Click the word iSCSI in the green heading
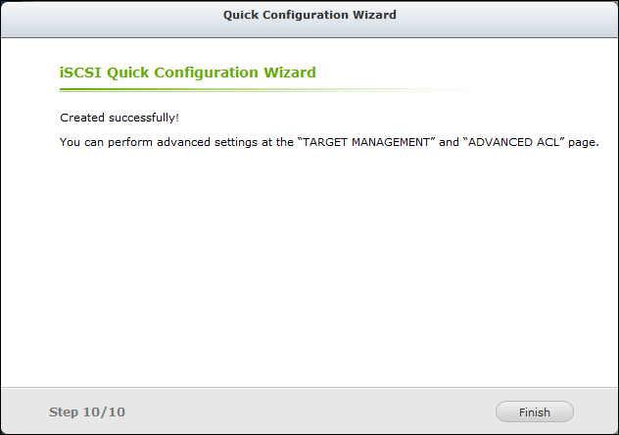Viewport: 619px width, 435px height. [x=80, y=72]
